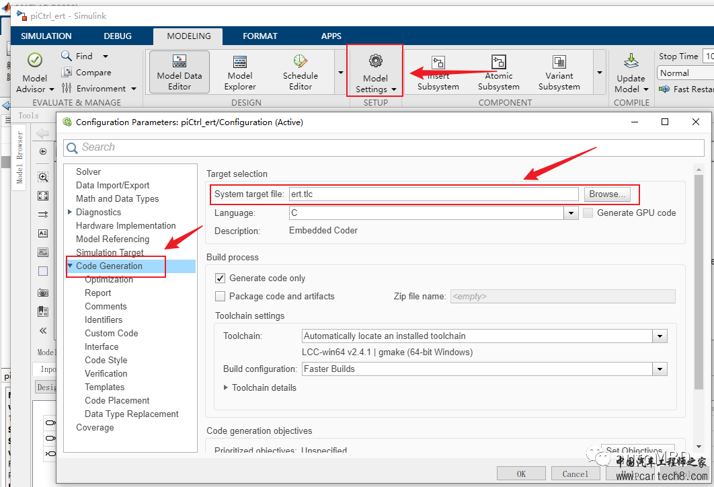
Task: Click the image palette icon
Action: 43,252
